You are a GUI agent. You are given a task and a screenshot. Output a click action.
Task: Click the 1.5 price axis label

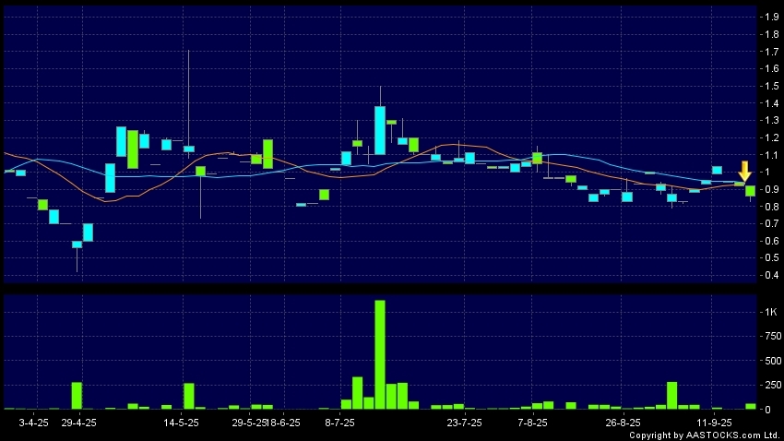(772, 86)
